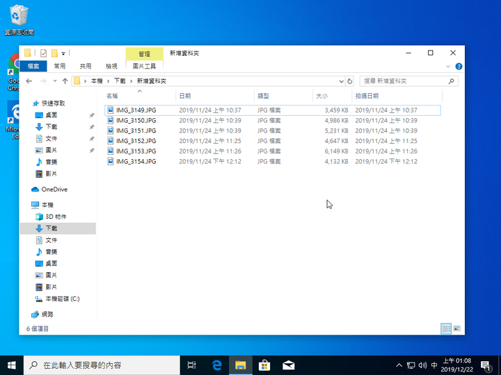The height and width of the screenshot is (375, 501).
Task: Go up one folder level arrow
Action: [65, 81]
